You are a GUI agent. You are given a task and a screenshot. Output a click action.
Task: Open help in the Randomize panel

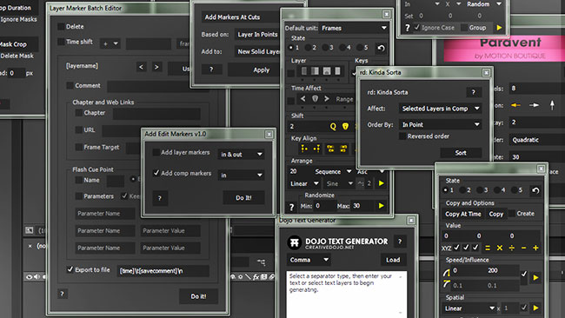click(x=291, y=207)
